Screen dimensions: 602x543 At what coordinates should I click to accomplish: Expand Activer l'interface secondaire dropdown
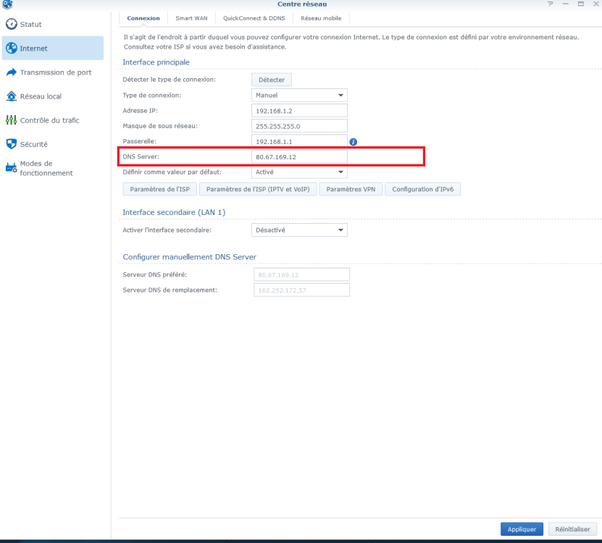tap(300, 230)
